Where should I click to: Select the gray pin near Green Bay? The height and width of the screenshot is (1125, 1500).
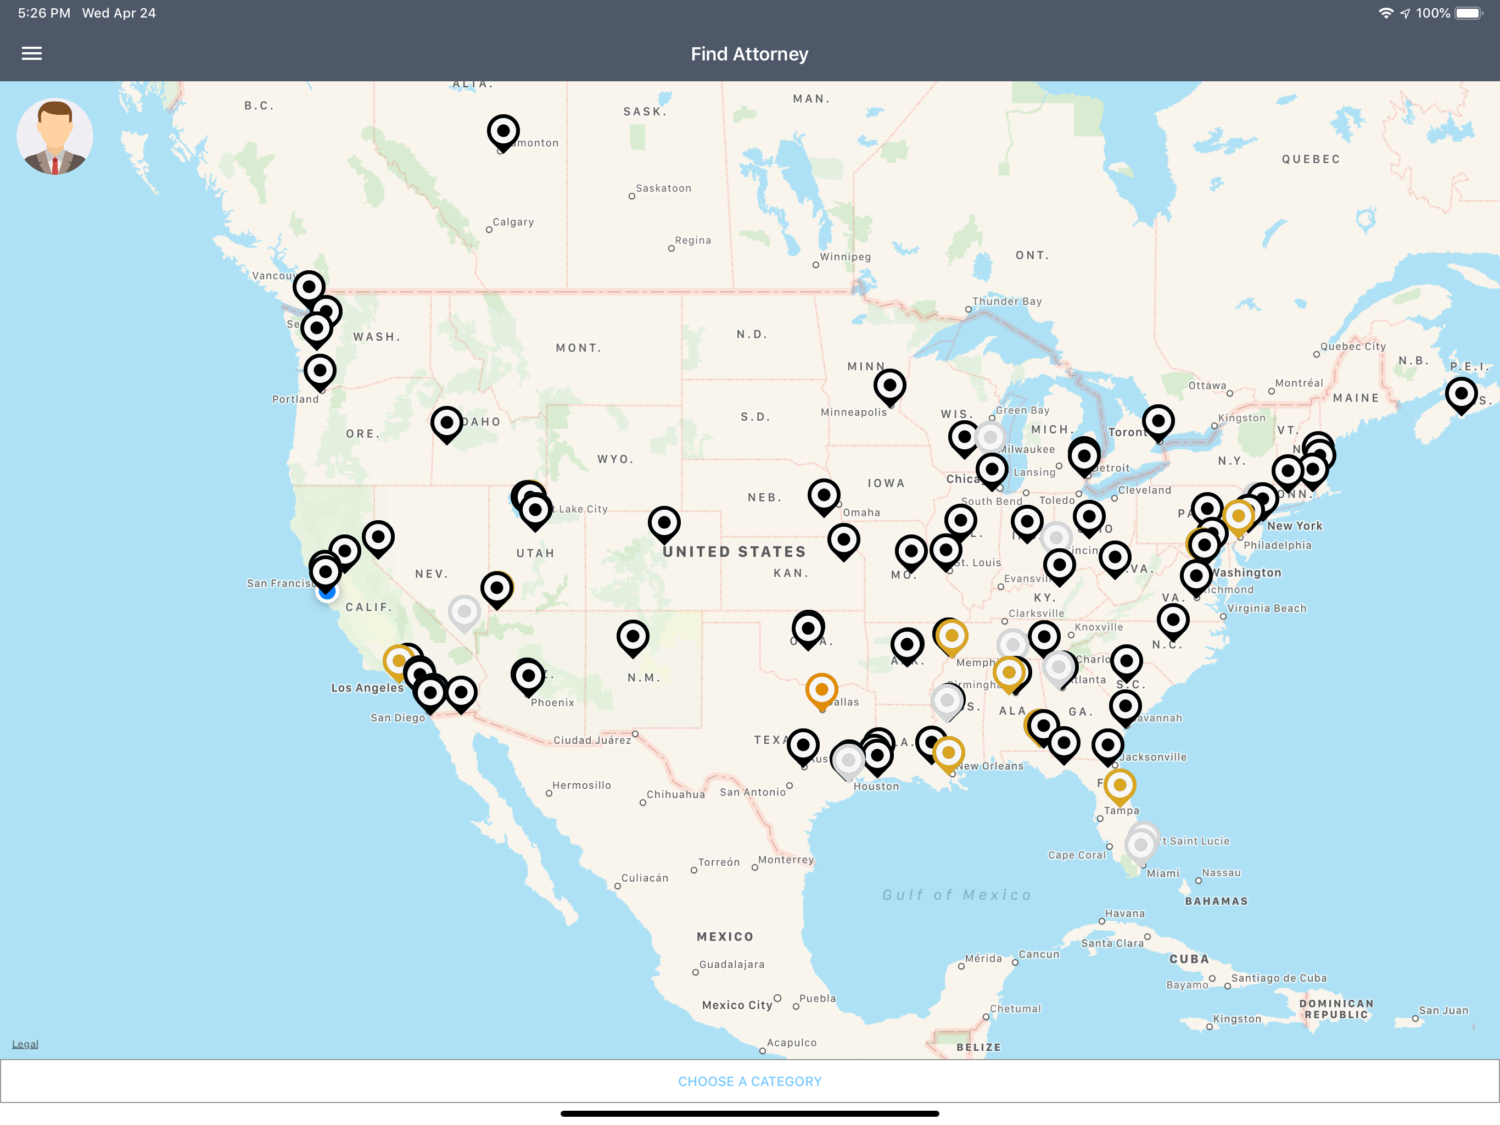pos(990,439)
